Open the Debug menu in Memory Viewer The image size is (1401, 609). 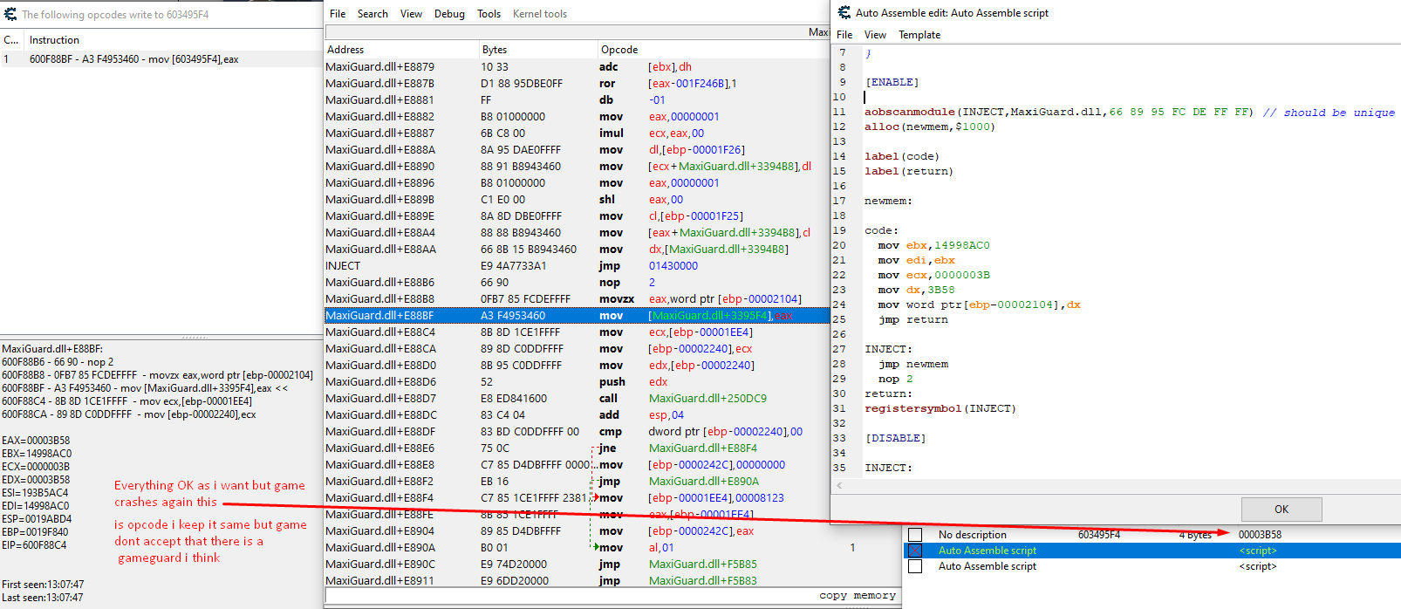449,14
